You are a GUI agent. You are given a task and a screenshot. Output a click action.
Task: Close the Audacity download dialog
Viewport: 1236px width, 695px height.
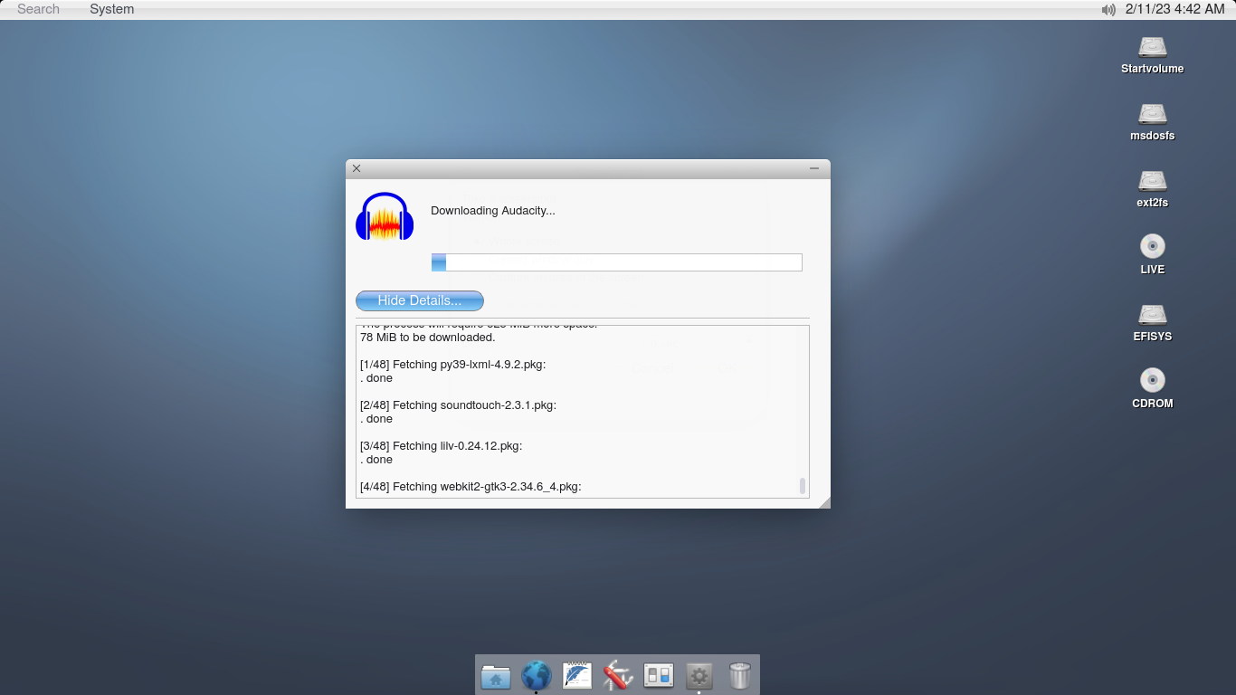pos(357,168)
